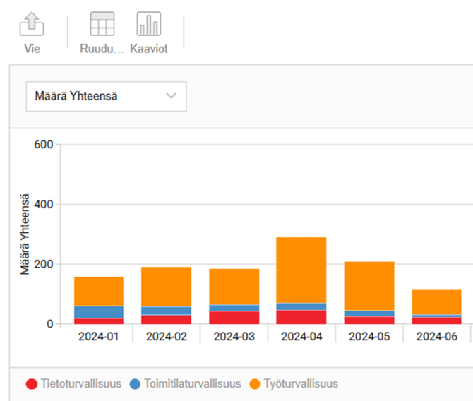Screen dimensions: 473x401
Task: Open the Ruudukko grid view
Action: click(102, 26)
